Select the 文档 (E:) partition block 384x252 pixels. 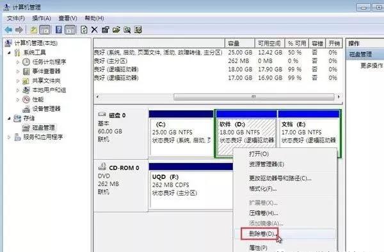[x=309, y=134]
